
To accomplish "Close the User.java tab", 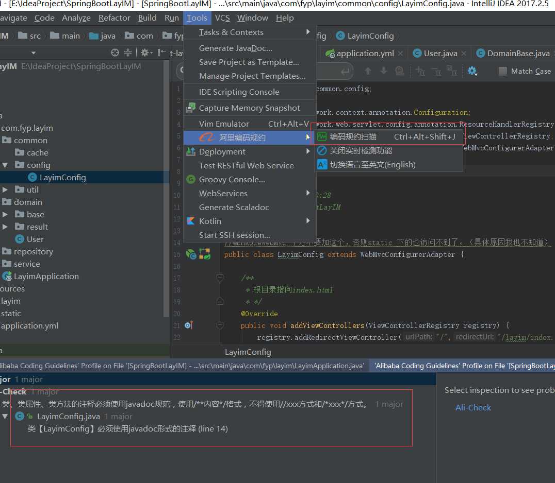I will pyautogui.click(x=464, y=54).
